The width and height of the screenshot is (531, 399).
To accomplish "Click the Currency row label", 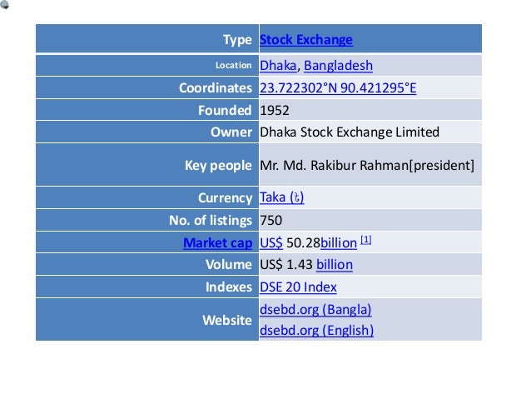I will [225, 197].
